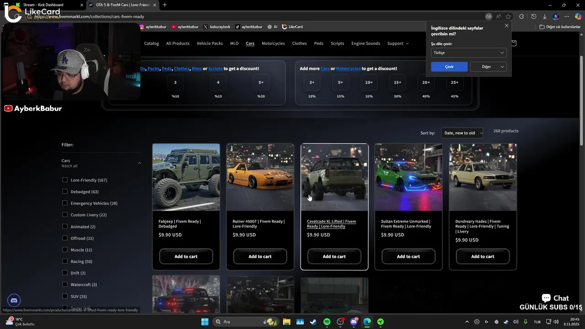Open Microsoft Edge taskbar icon
585x329 pixels.
[367, 322]
